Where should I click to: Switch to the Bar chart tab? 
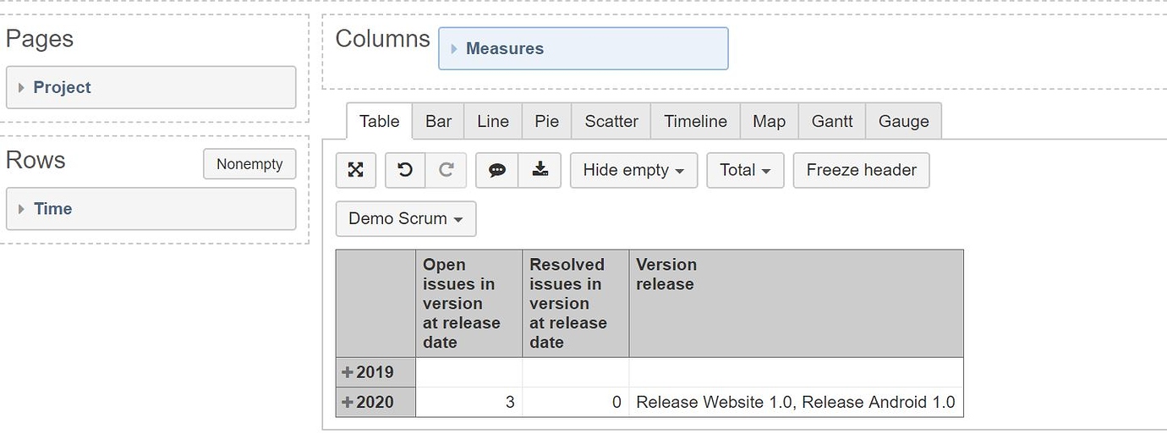[438, 122]
